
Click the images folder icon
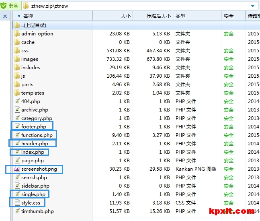[x=17, y=59]
